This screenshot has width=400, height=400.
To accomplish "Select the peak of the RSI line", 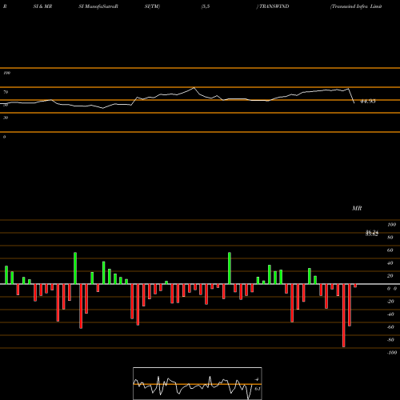I will pyautogui.click(x=194, y=87).
